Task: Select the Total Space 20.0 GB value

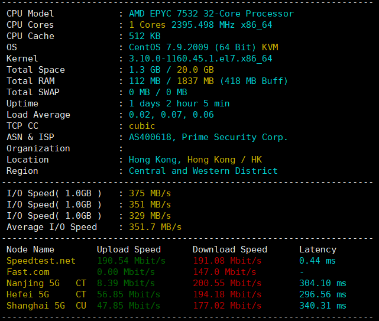Action: pyautogui.click(x=195, y=70)
